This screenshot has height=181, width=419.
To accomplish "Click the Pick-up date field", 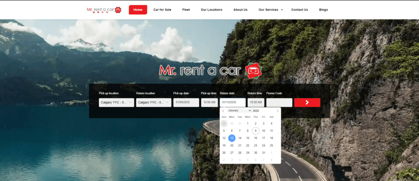I will point(186,102).
